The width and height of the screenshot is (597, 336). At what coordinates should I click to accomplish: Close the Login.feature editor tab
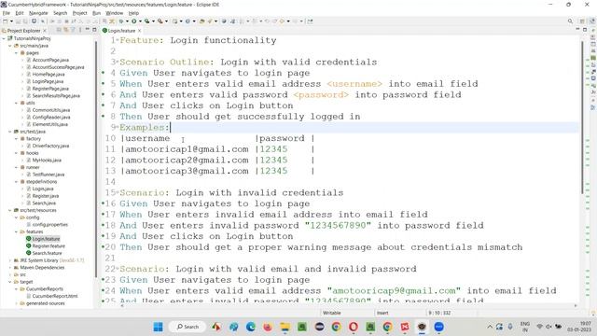(x=140, y=31)
